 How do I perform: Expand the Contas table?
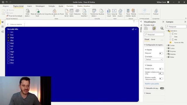click(167, 45)
